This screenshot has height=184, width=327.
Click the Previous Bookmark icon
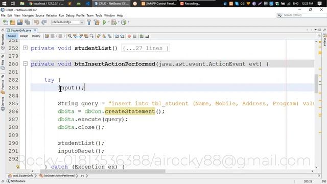click(99, 36)
